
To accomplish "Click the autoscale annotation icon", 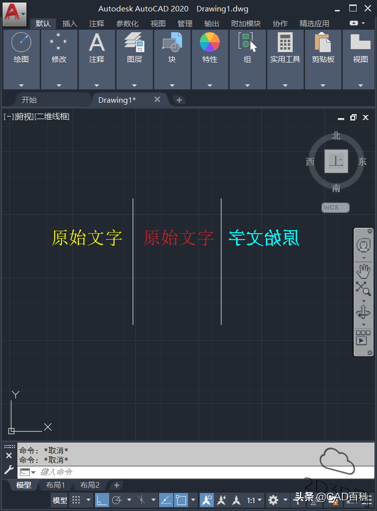I will 222,500.
